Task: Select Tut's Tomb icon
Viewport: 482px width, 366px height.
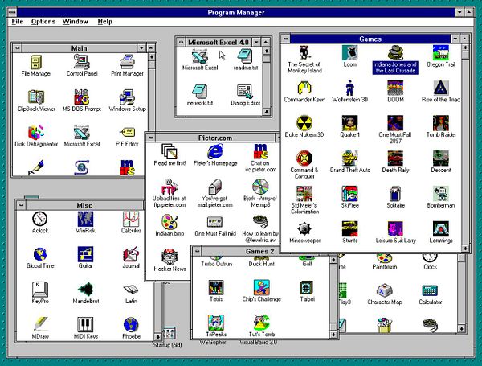Action: point(262,326)
